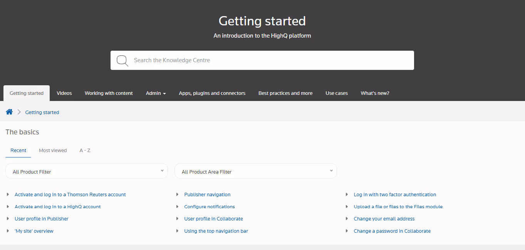The image size is (525, 250).
Task: Open Change a password in Collaborate article
Action: pyautogui.click(x=392, y=231)
